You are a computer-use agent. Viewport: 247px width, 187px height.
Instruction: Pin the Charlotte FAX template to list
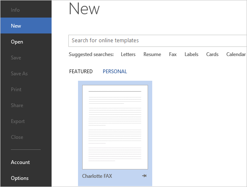tap(144, 176)
